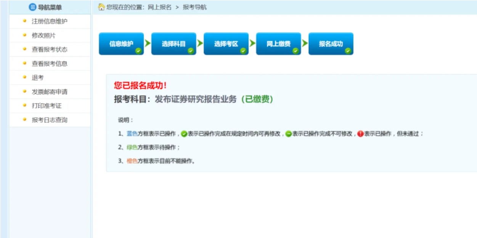Select the 选择考区 step button
Screen dimensions: 477x238
click(226, 44)
